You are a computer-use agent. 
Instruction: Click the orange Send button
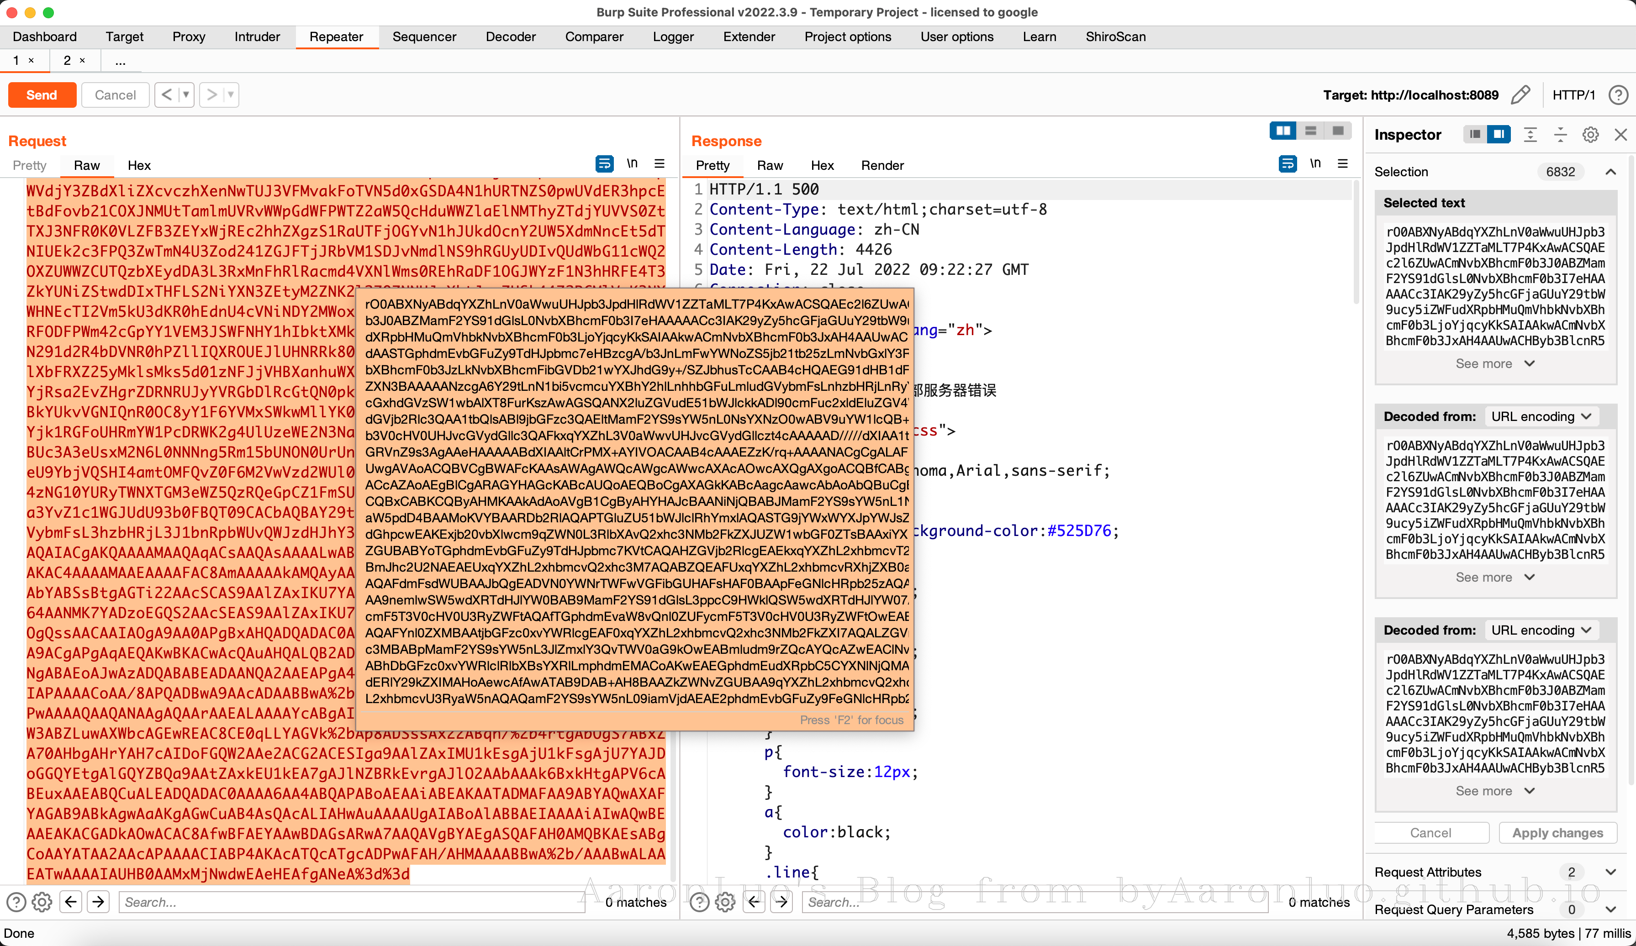tap(42, 95)
